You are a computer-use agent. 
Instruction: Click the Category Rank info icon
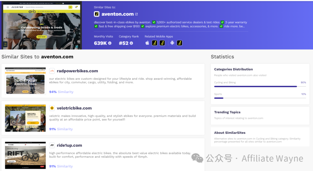coord(131,43)
